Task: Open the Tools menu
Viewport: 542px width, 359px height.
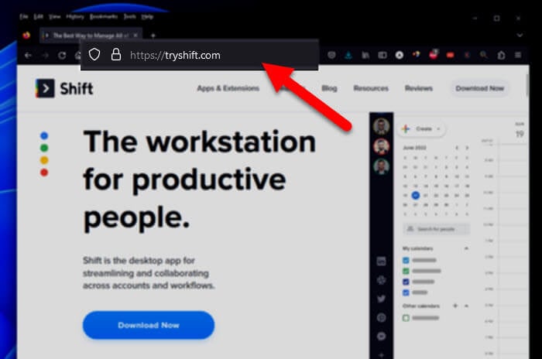Action: point(130,16)
